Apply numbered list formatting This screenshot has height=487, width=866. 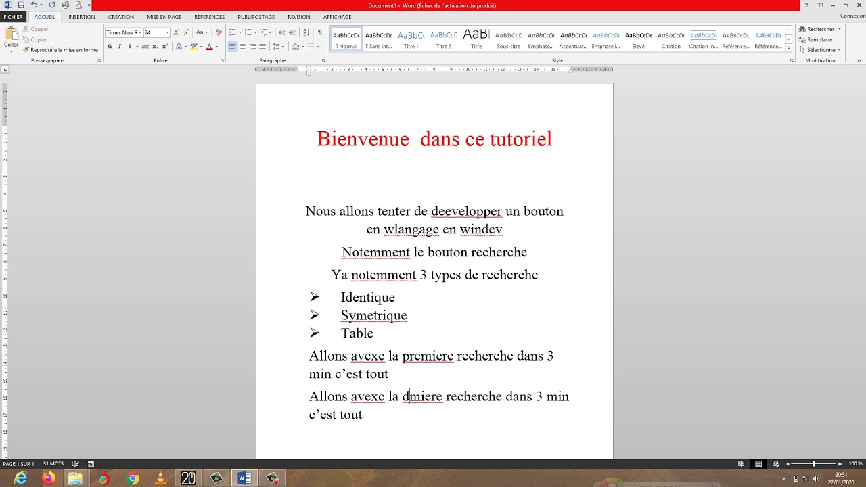(248, 32)
